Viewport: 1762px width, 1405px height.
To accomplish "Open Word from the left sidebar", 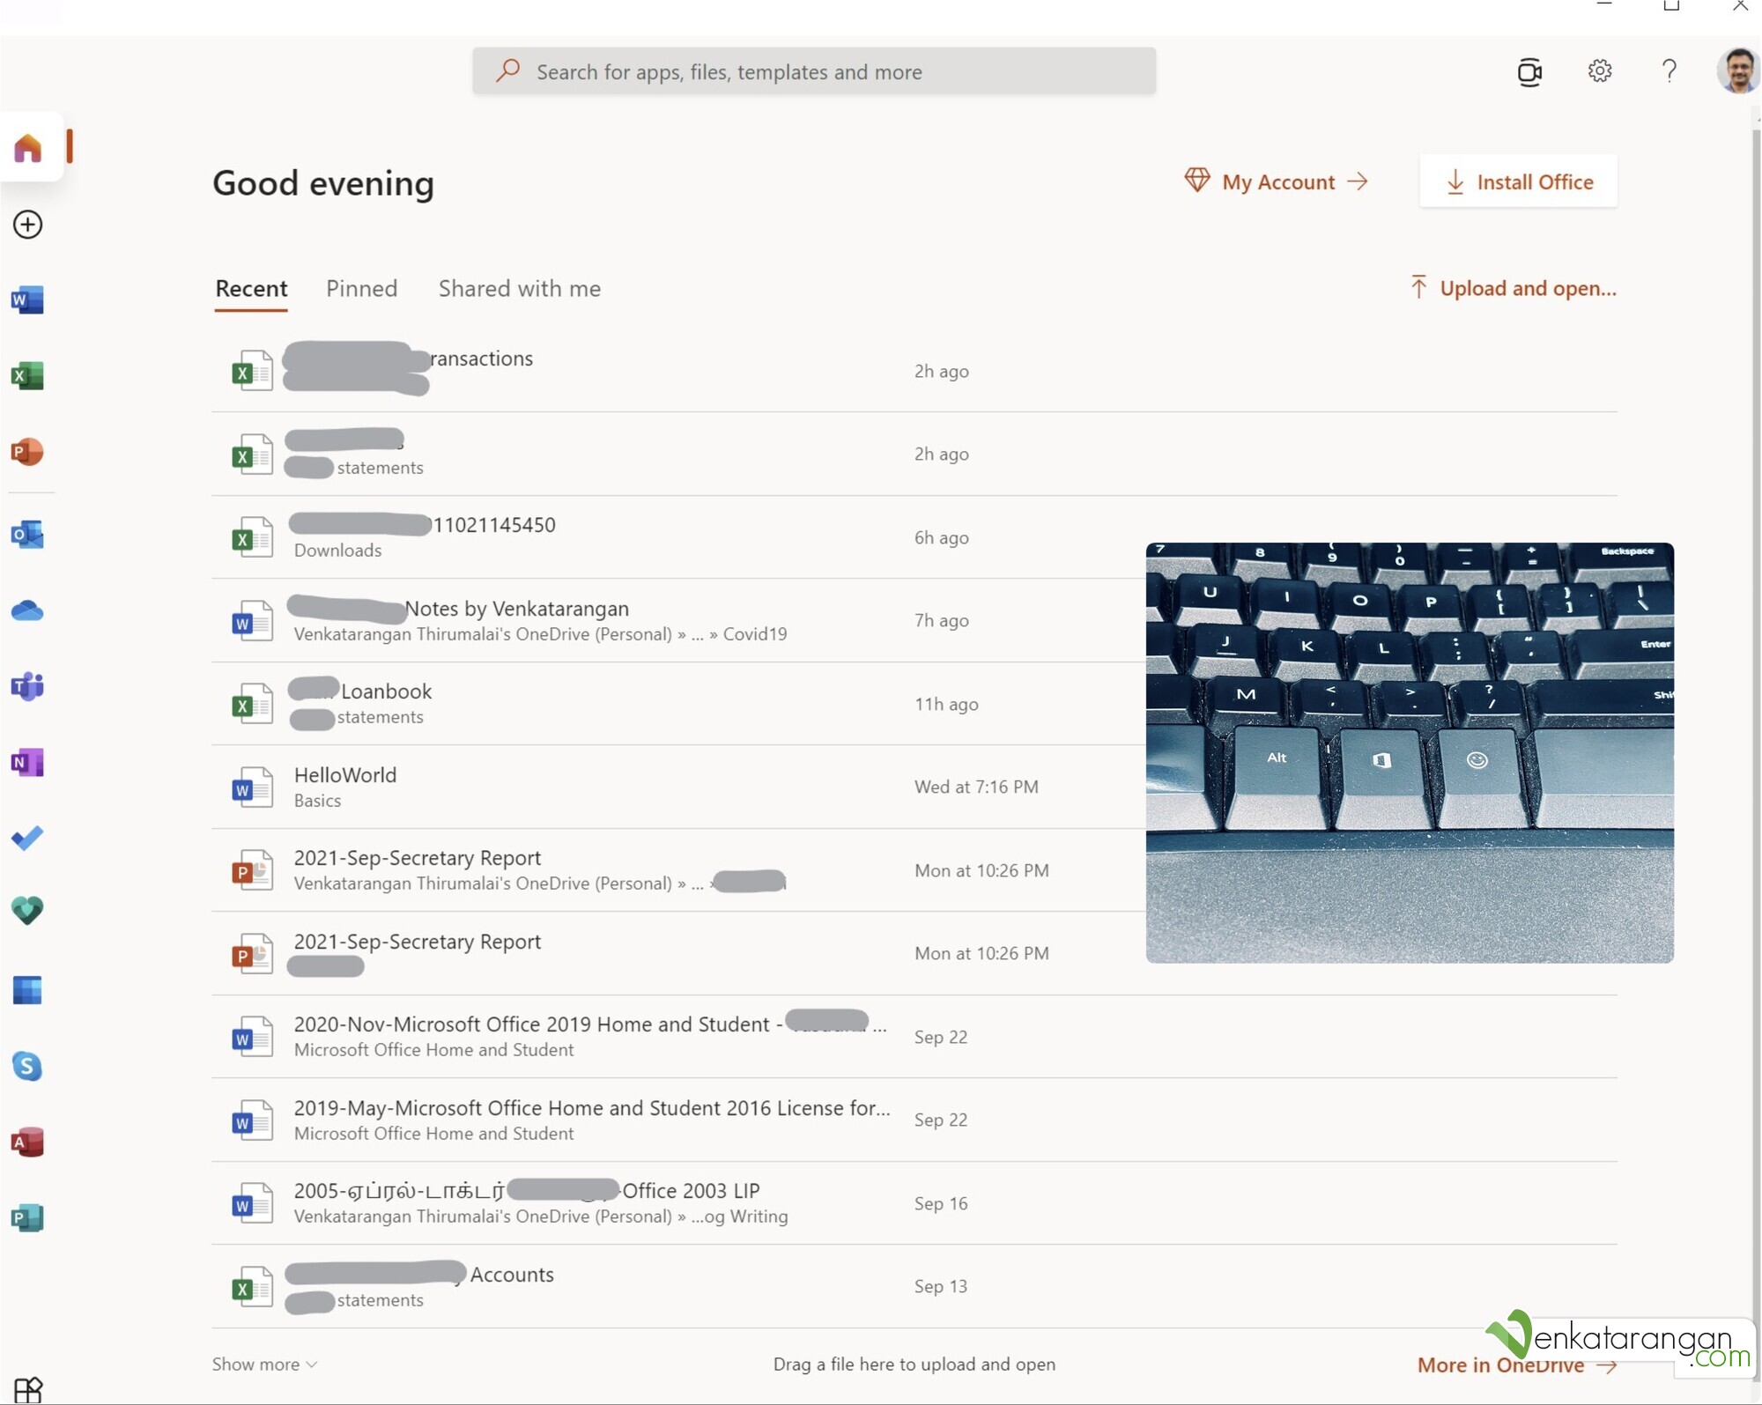I will tap(27, 300).
